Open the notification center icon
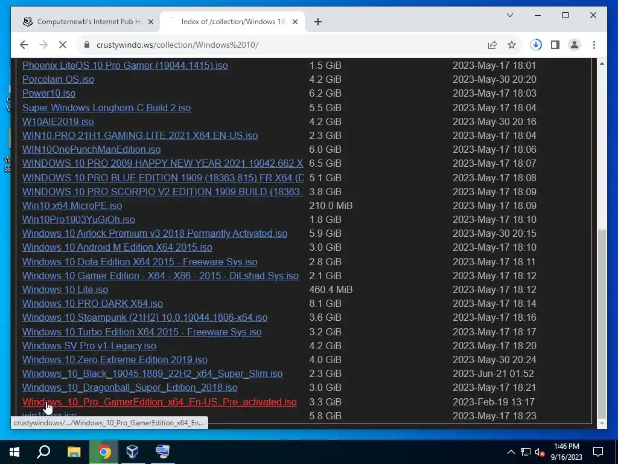Screen dimensions: 618x464 [598, 452]
